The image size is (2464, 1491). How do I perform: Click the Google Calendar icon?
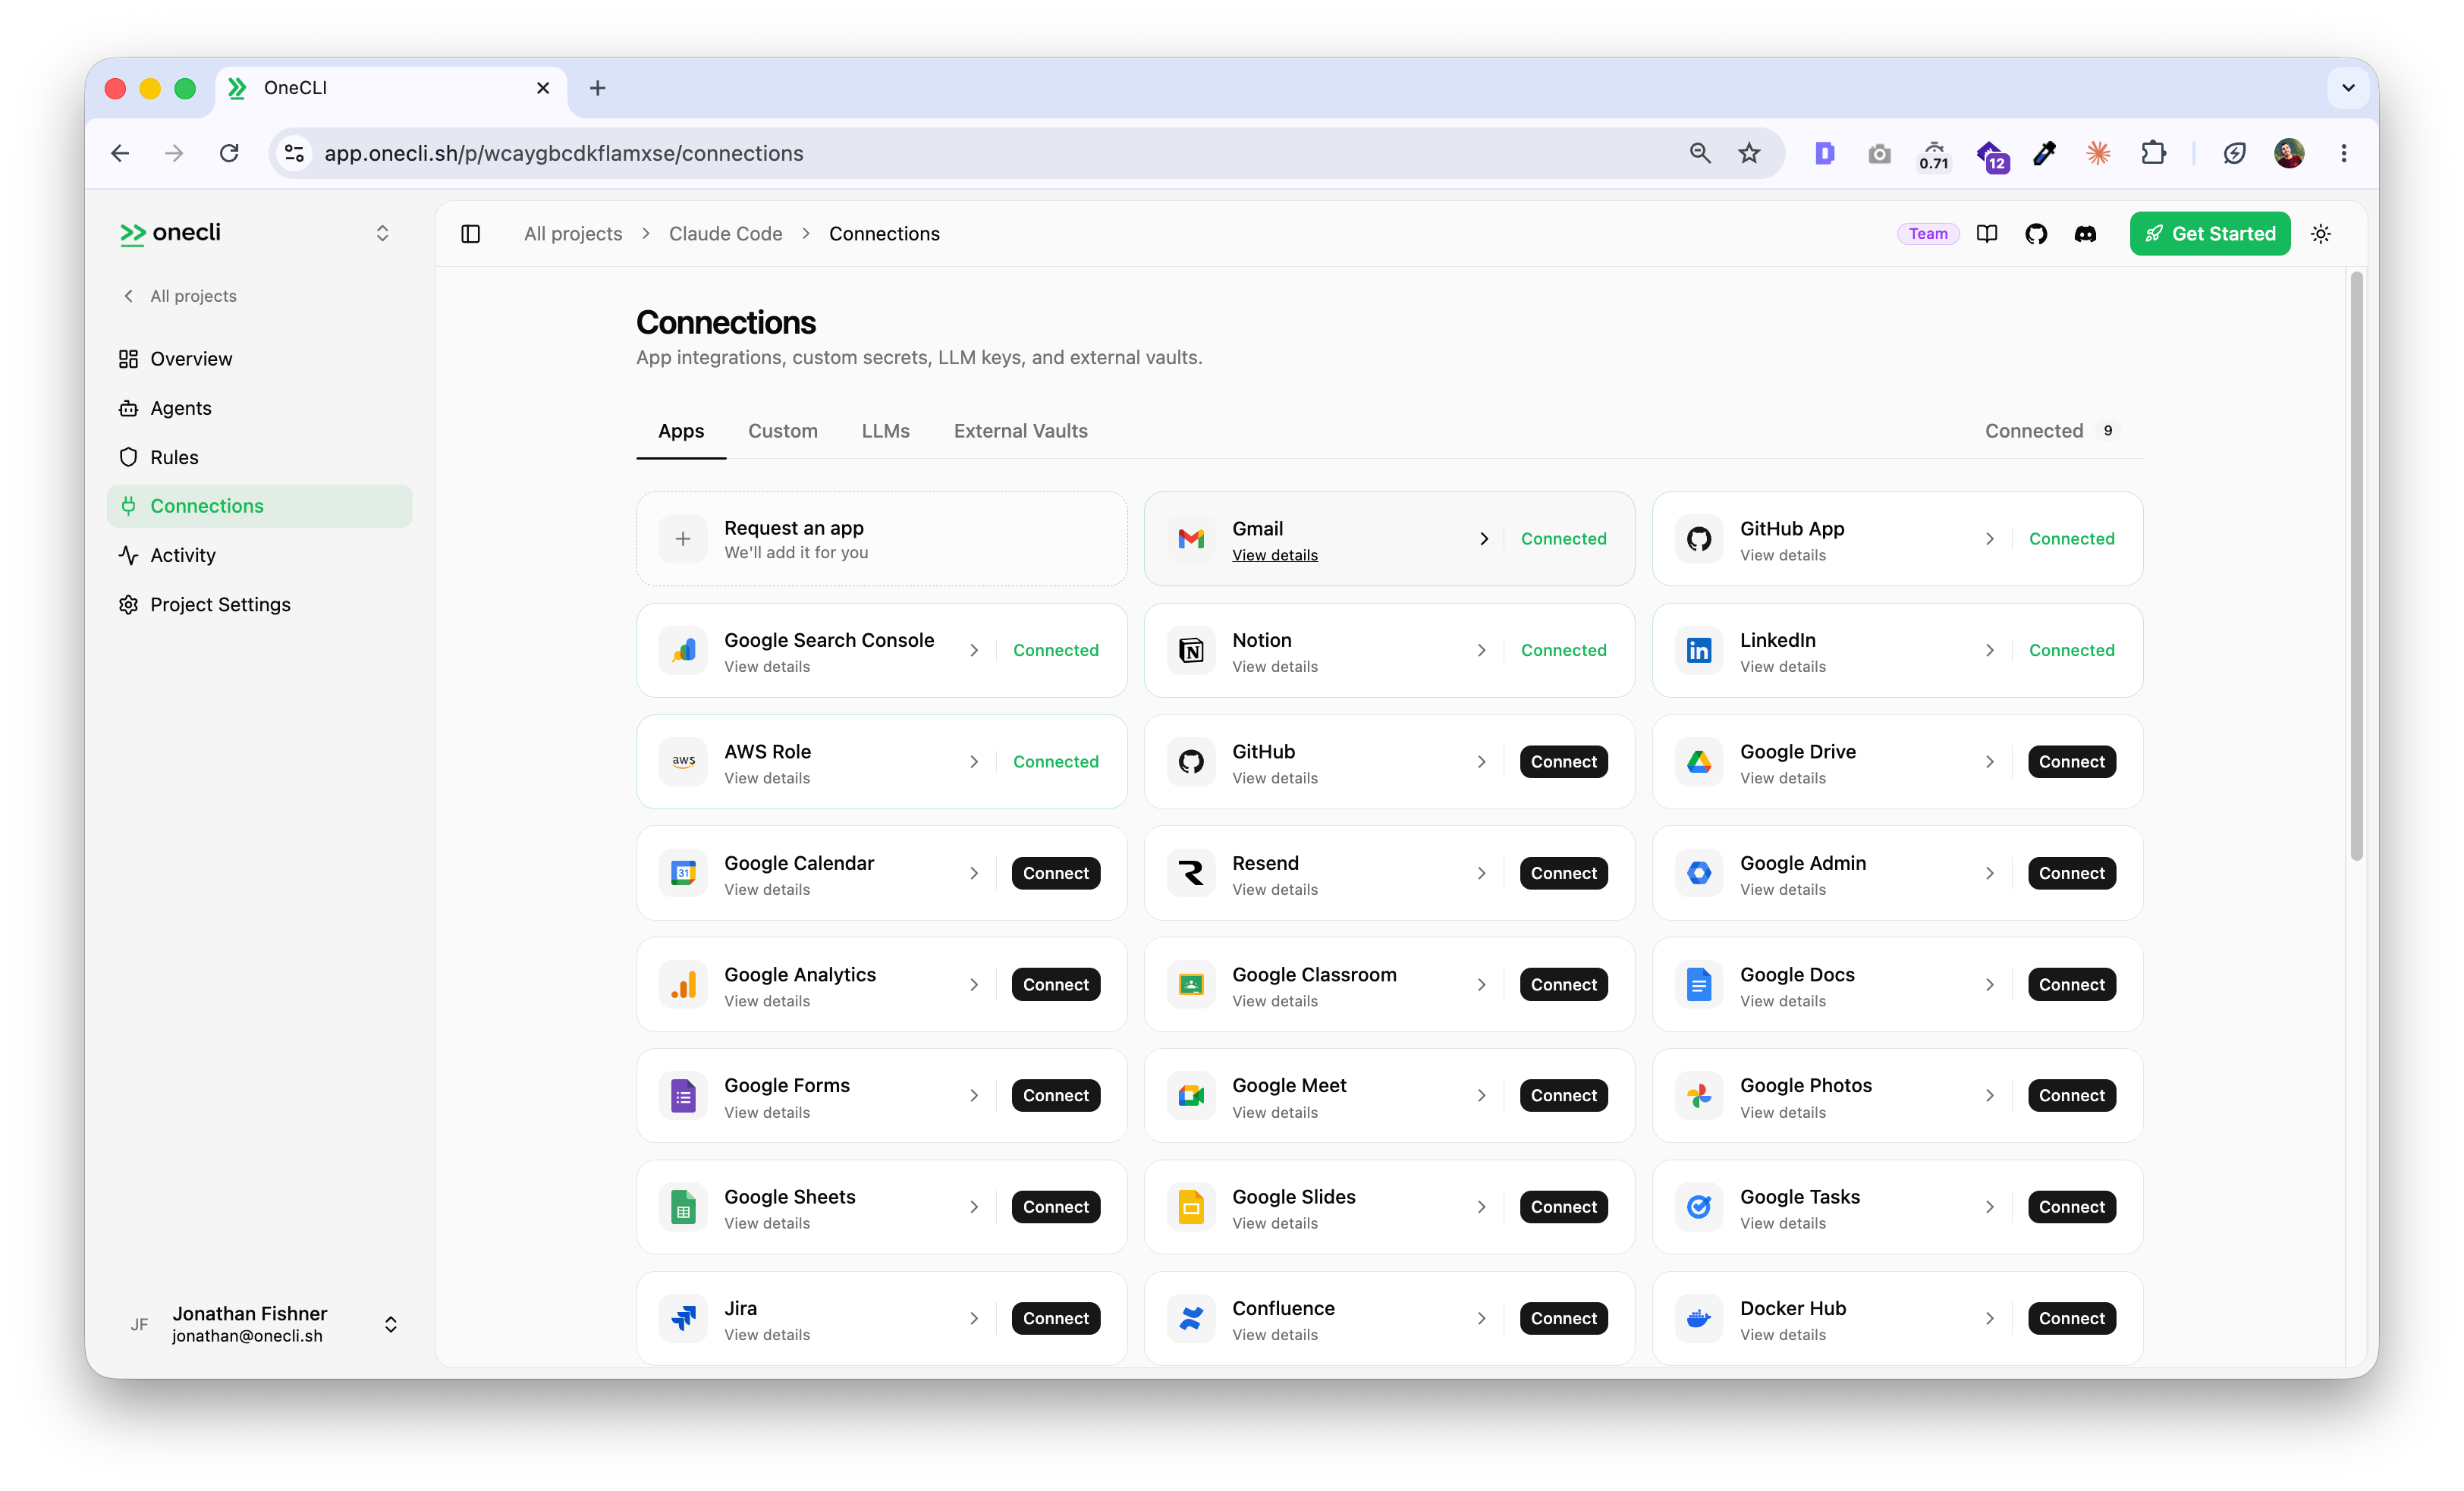[x=683, y=873]
